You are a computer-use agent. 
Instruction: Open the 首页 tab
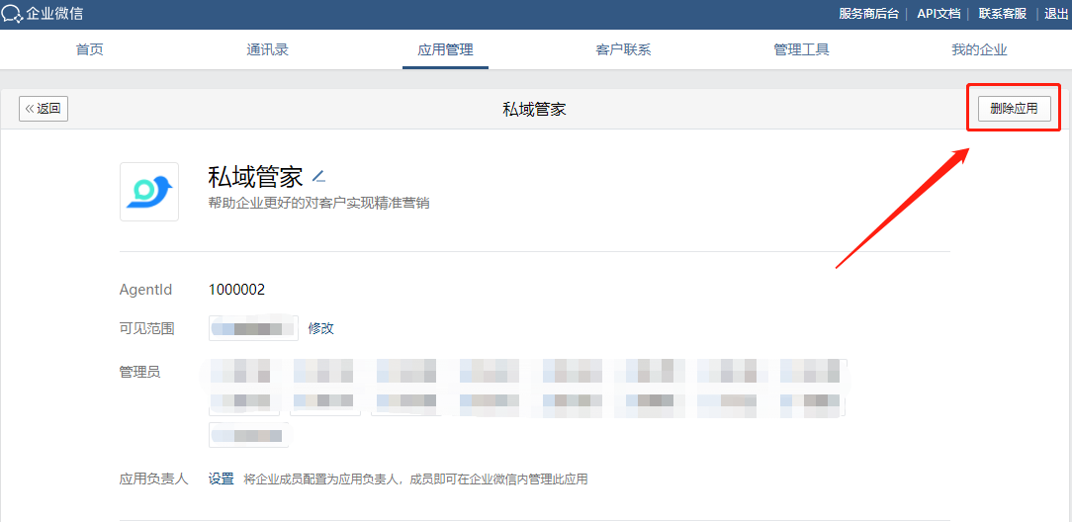click(90, 50)
